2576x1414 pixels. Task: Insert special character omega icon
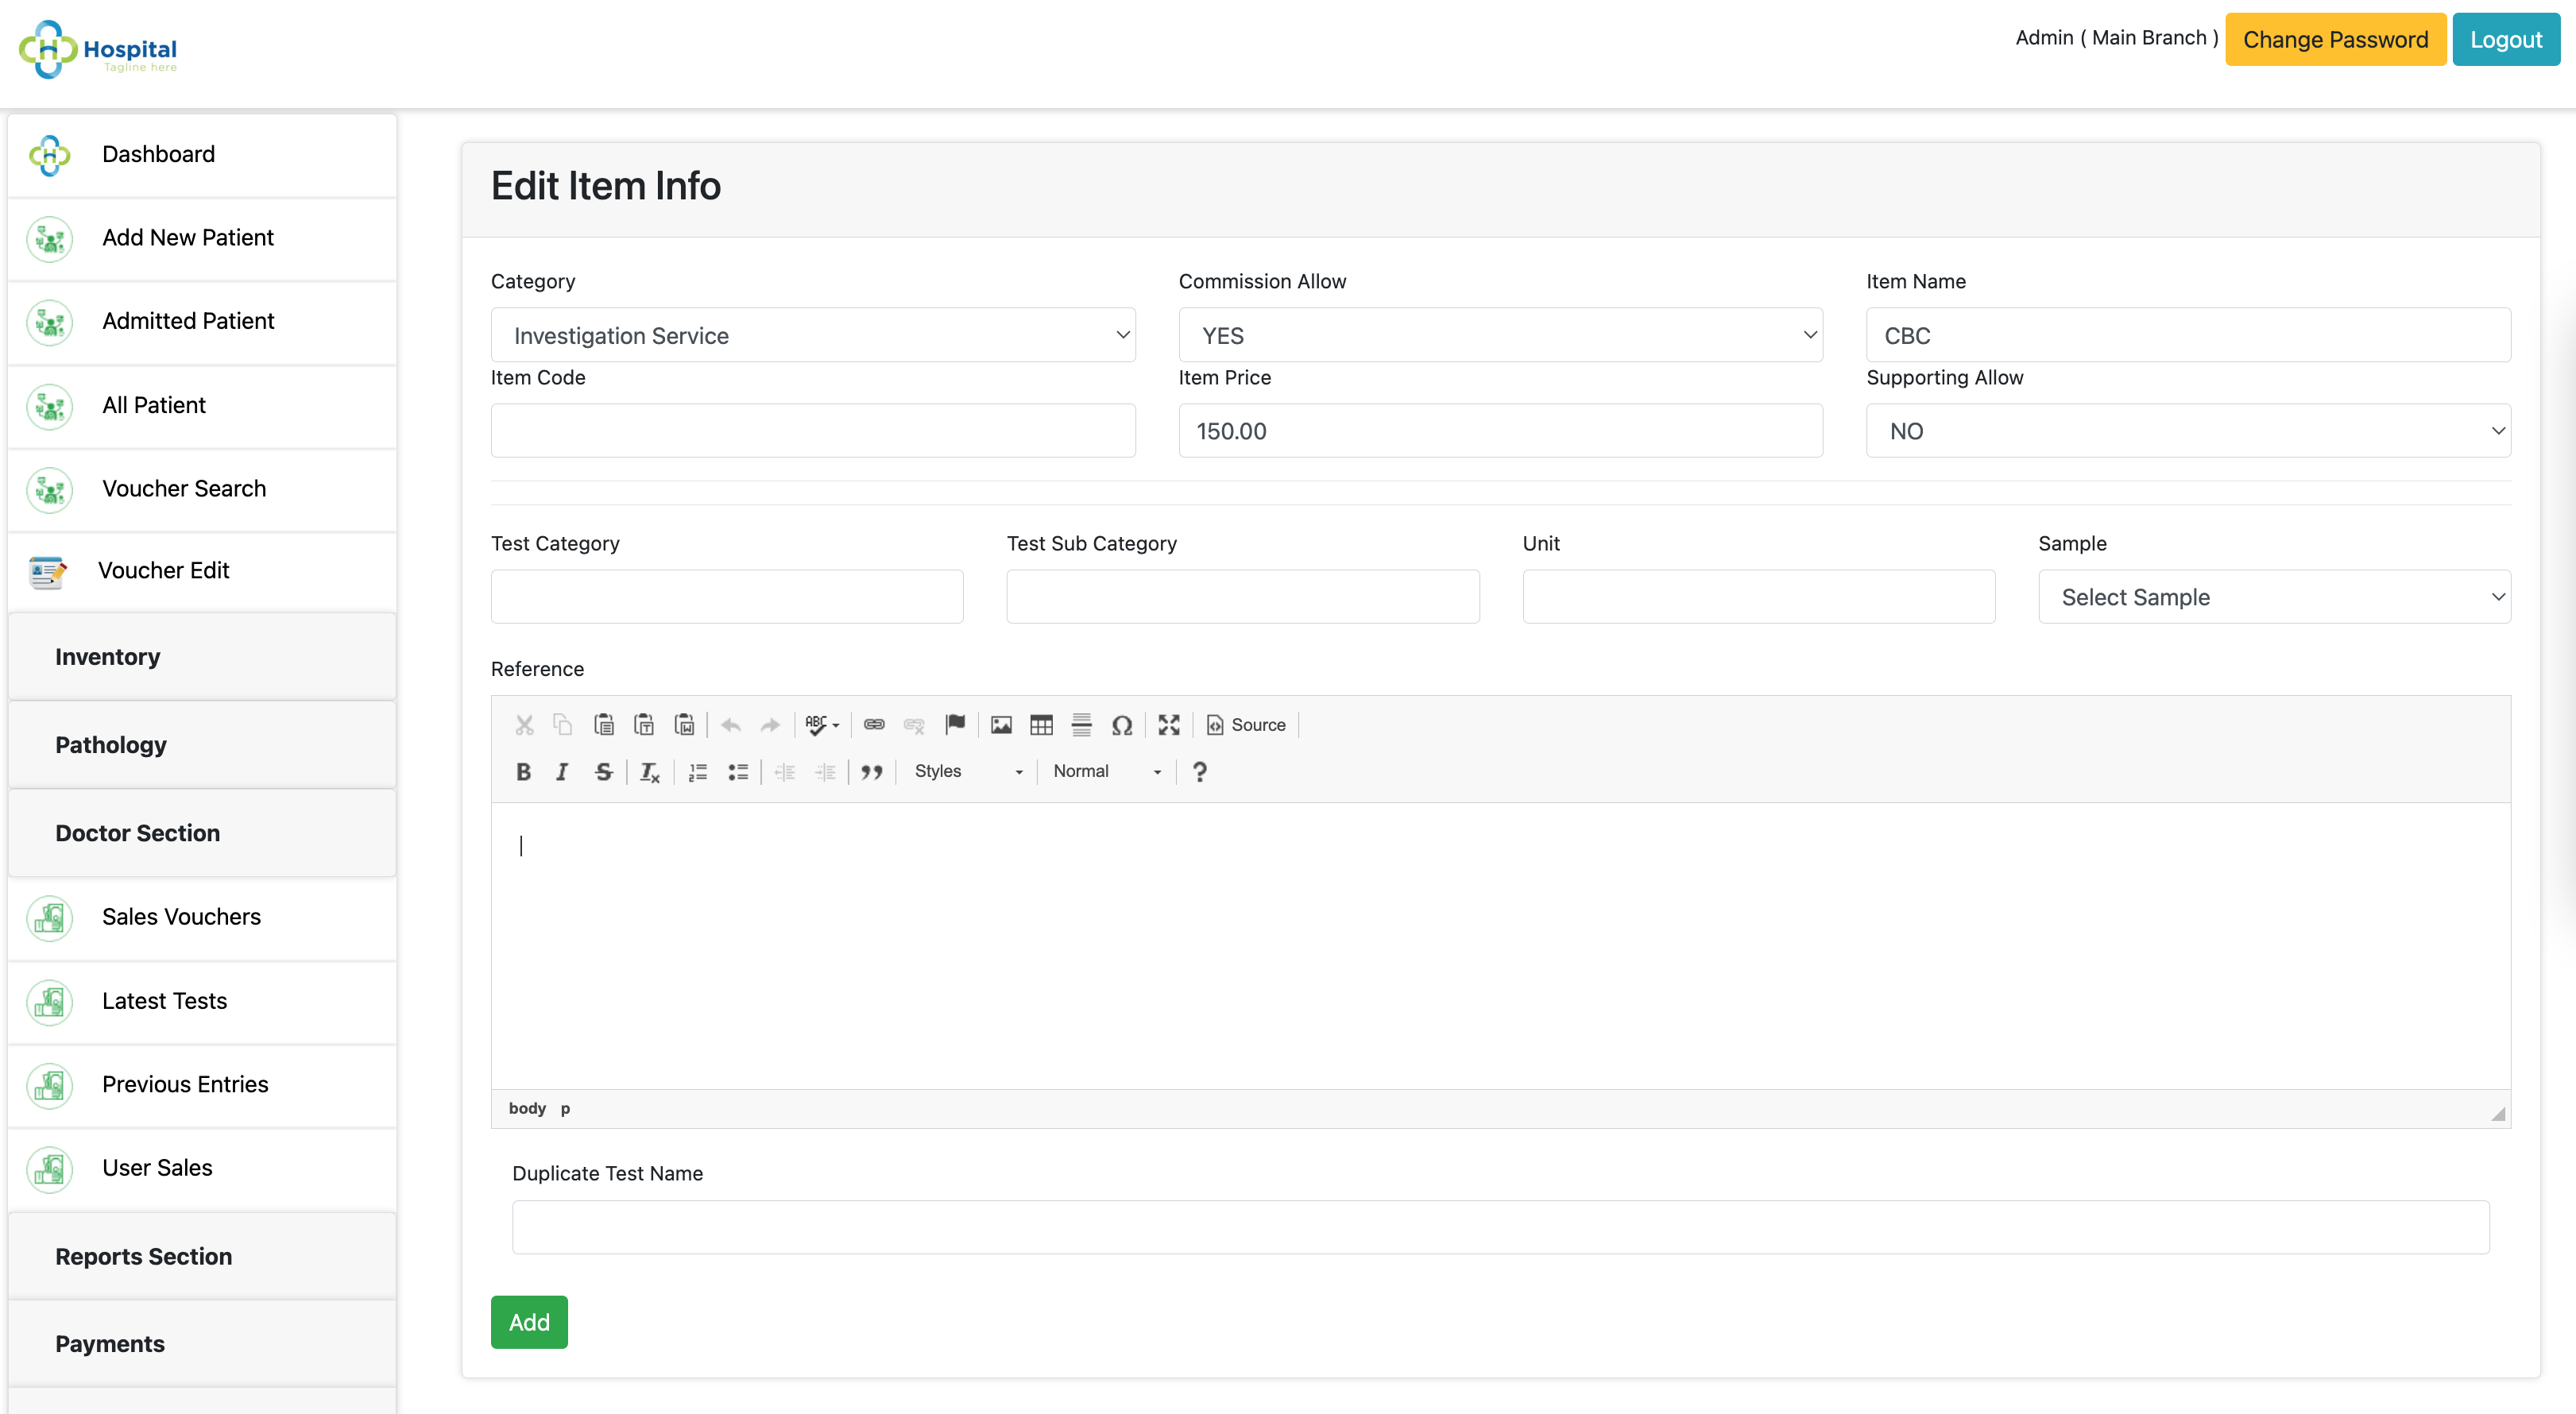pos(1122,725)
